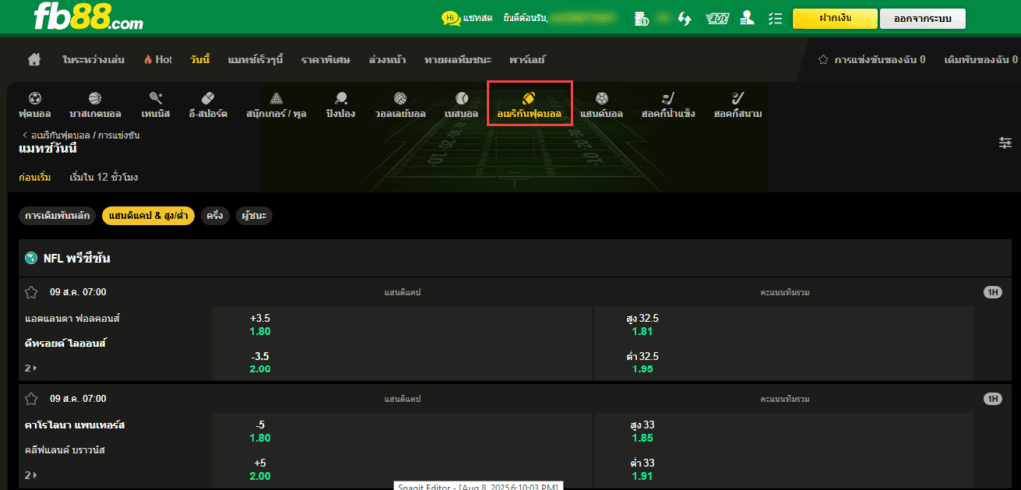Select แฮนดิแคป & สูง/ต่ำ filter
1021x490 pixels.
pyautogui.click(x=149, y=216)
